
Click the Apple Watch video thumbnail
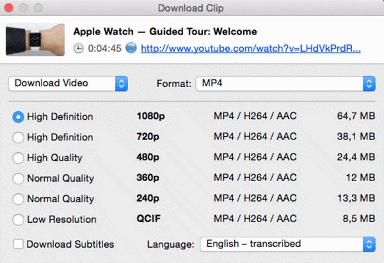(35, 40)
